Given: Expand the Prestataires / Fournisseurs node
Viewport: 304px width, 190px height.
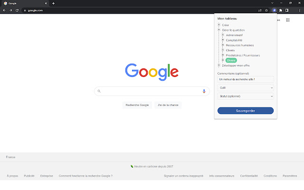Looking at the screenshot, I should (x=223, y=55).
